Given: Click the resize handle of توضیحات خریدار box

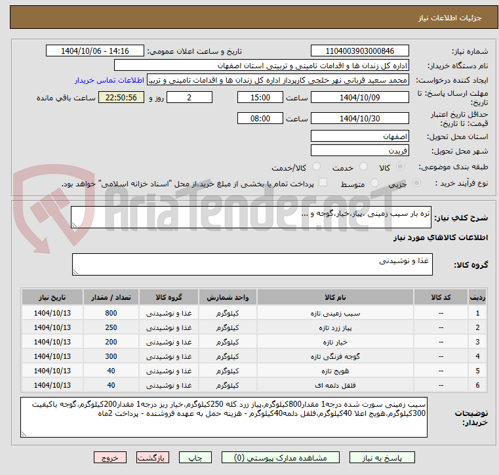Looking at the screenshot, I should (24, 434).
